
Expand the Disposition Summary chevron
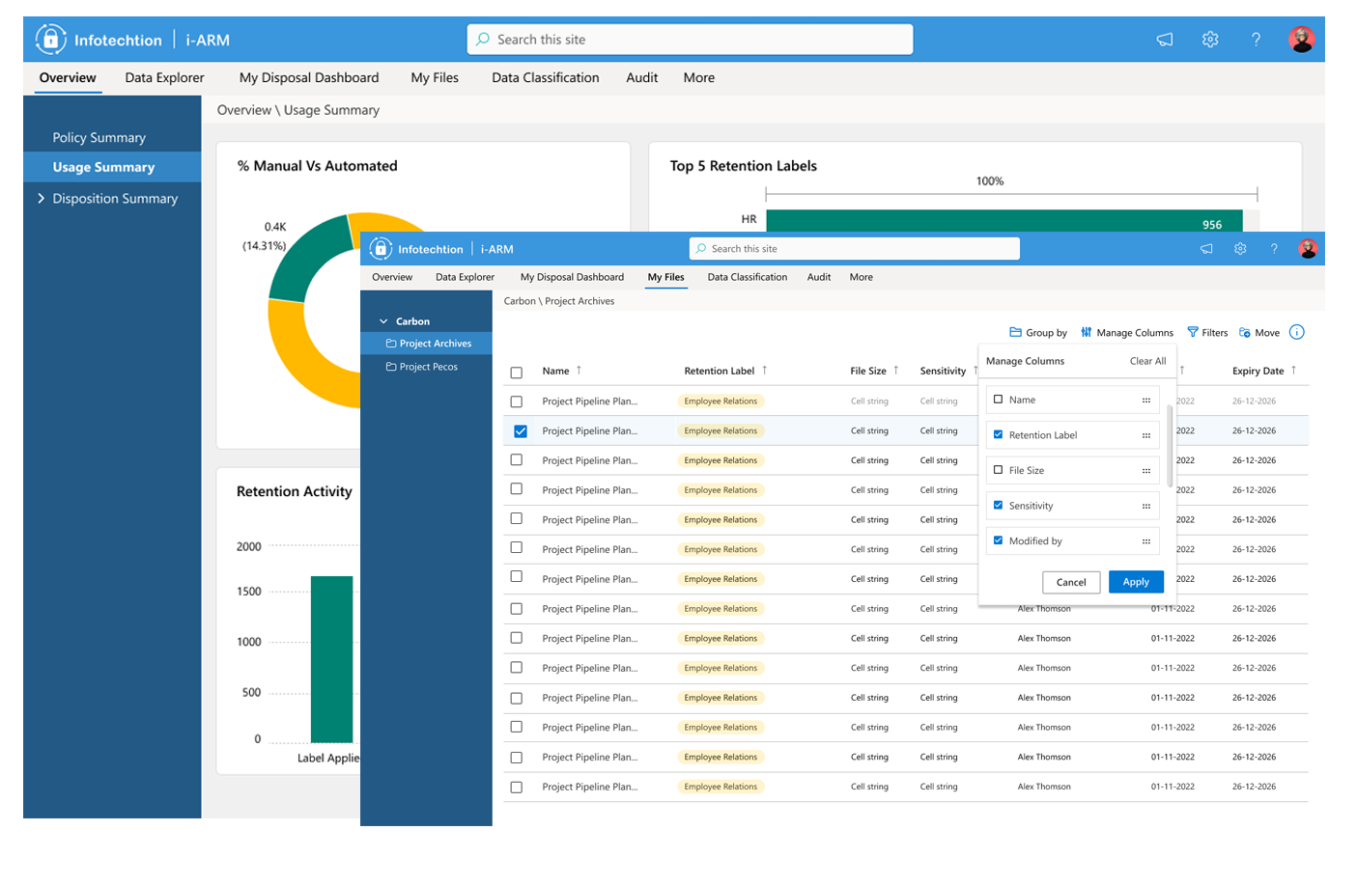[41, 198]
